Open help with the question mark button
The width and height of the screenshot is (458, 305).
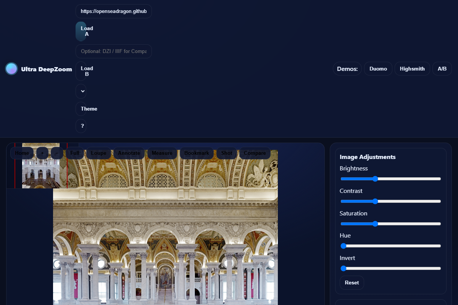point(81,126)
